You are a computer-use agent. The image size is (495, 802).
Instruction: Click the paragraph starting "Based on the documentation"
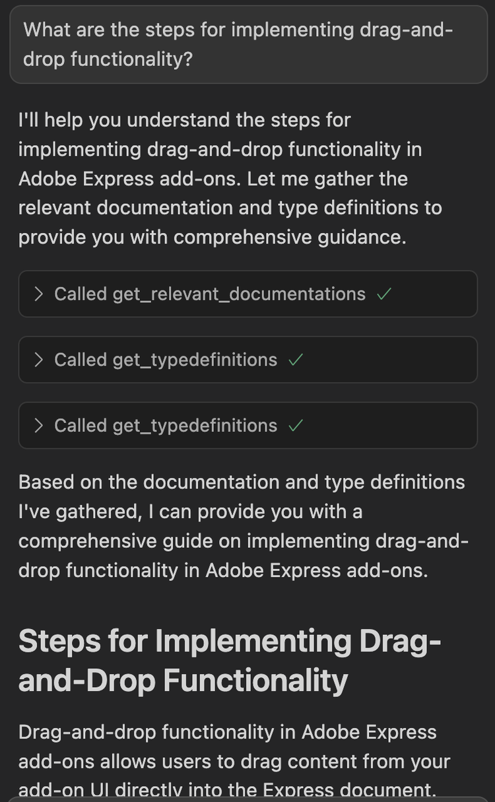pos(243,526)
